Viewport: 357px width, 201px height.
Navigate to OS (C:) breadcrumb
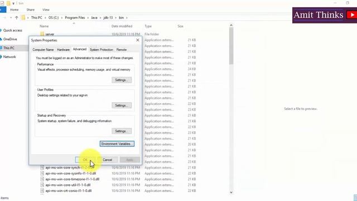tap(54, 17)
